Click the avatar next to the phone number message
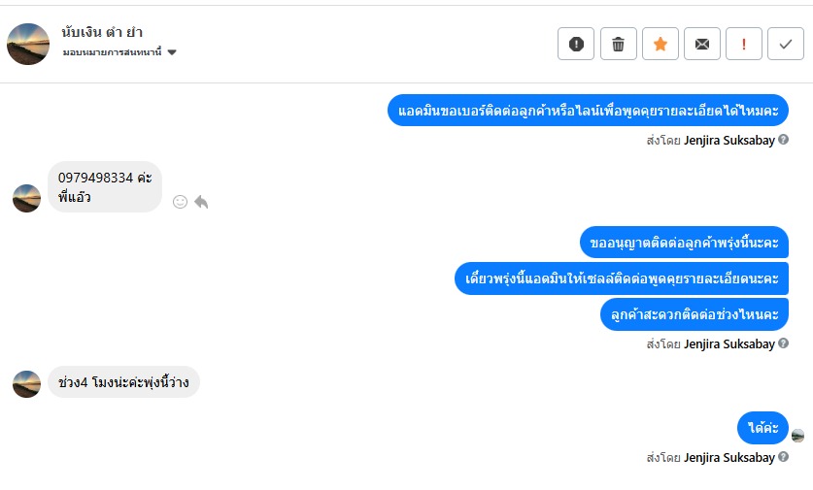 (x=26, y=198)
